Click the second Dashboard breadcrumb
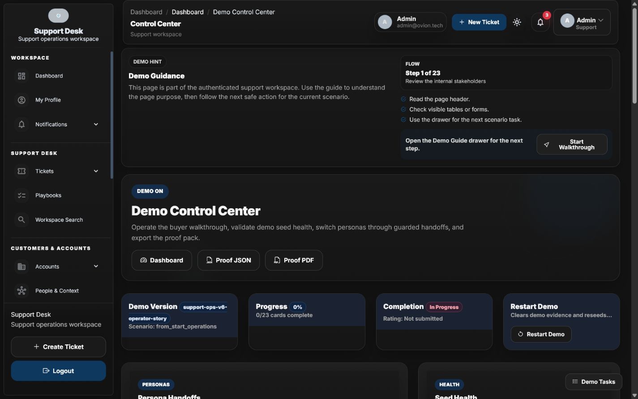This screenshot has width=638, height=399. pyautogui.click(x=188, y=12)
